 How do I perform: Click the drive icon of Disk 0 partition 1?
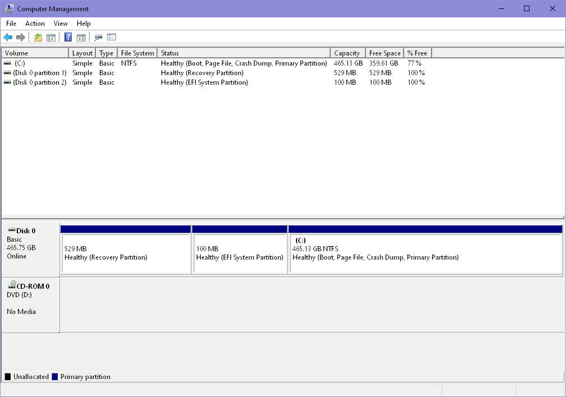coord(7,72)
